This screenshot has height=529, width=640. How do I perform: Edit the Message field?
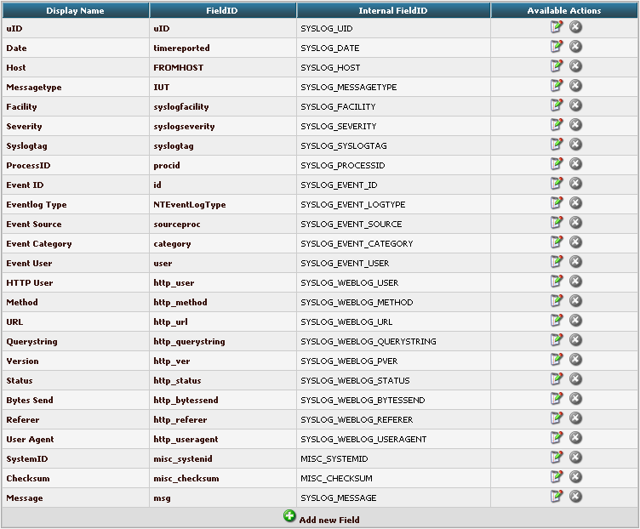[557, 497]
